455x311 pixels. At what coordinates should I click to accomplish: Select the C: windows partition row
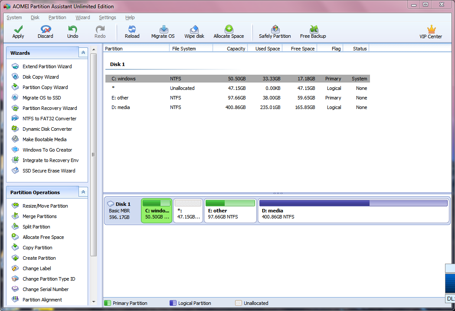point(238,79)
